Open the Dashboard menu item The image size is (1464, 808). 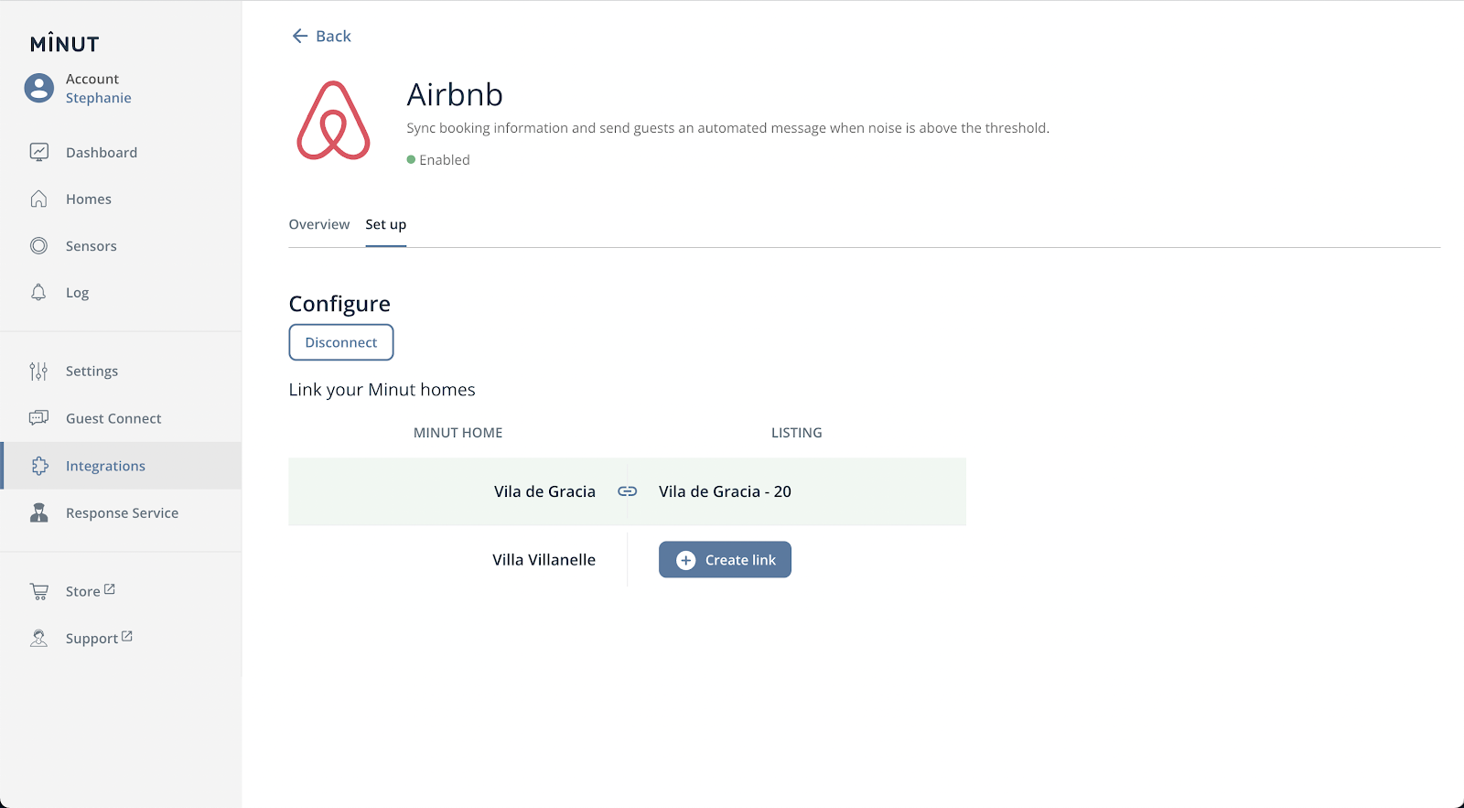pyautogui.click(x=121, y=152)
